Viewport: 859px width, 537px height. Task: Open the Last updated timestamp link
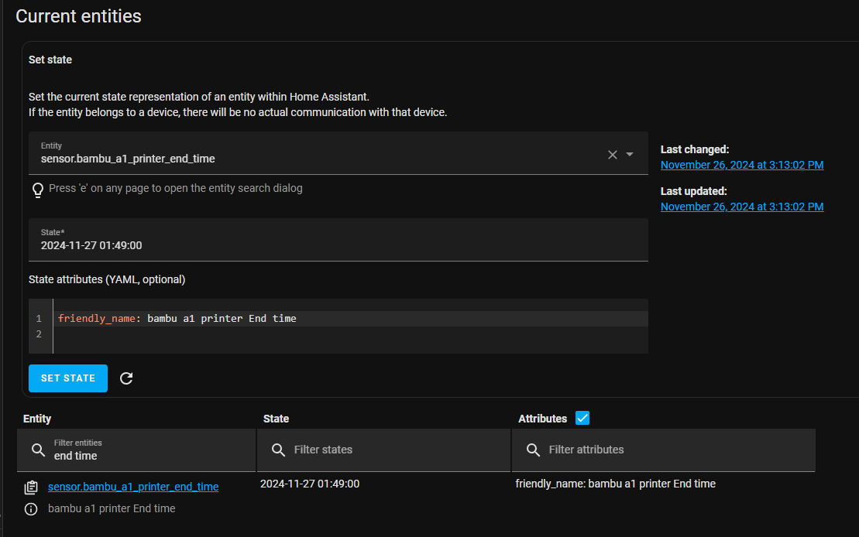[741, 207]
